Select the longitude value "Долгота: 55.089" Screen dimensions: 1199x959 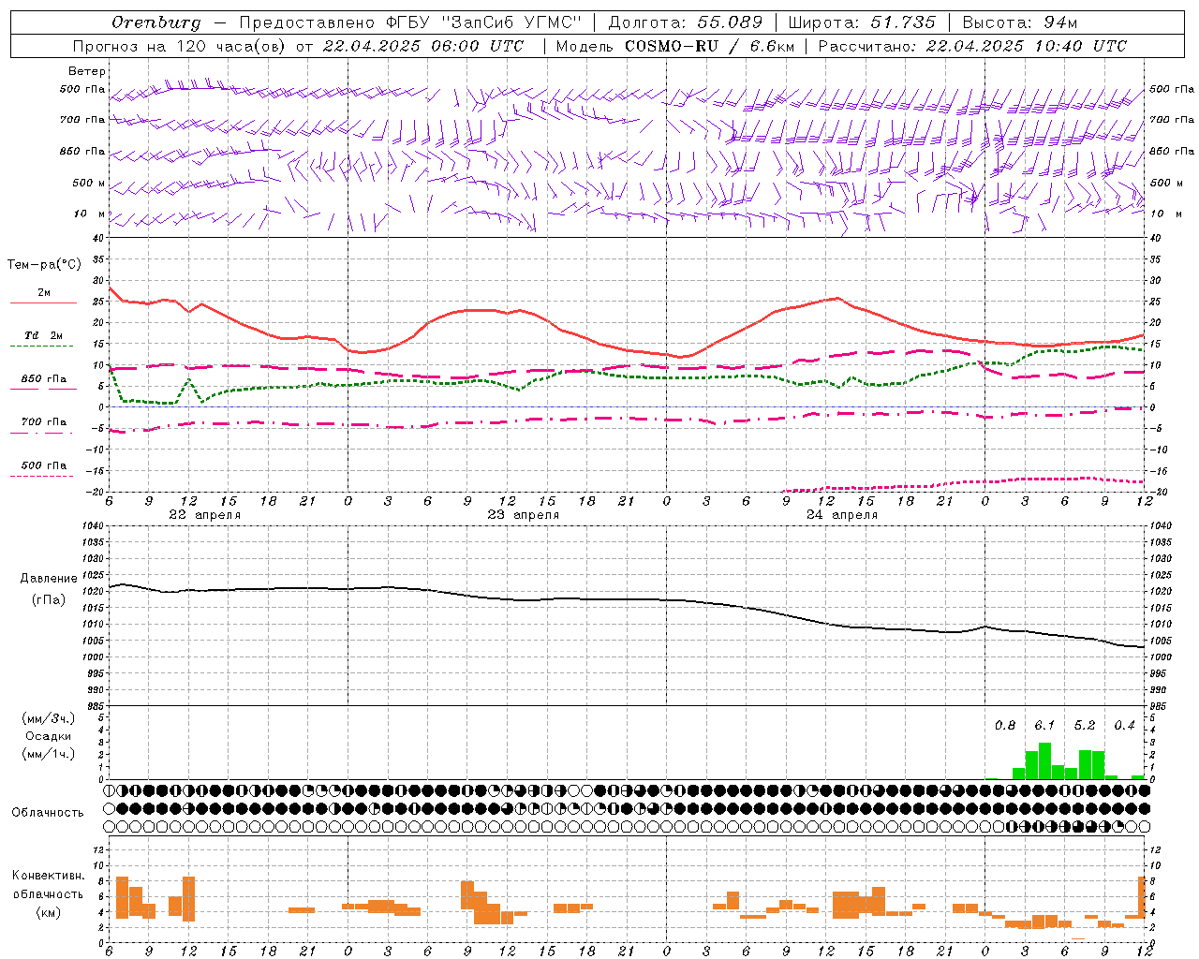[x=686, y=22]
